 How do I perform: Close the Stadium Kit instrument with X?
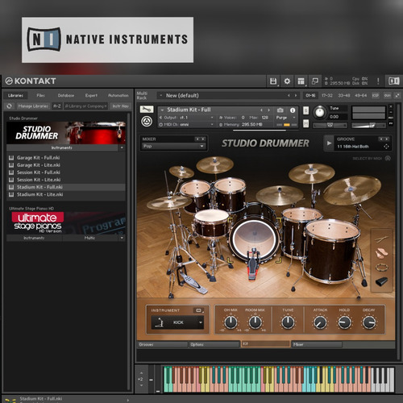391,106
